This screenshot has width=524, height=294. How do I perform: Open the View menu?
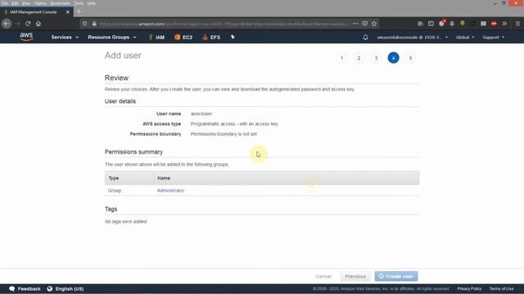[26, 3]
